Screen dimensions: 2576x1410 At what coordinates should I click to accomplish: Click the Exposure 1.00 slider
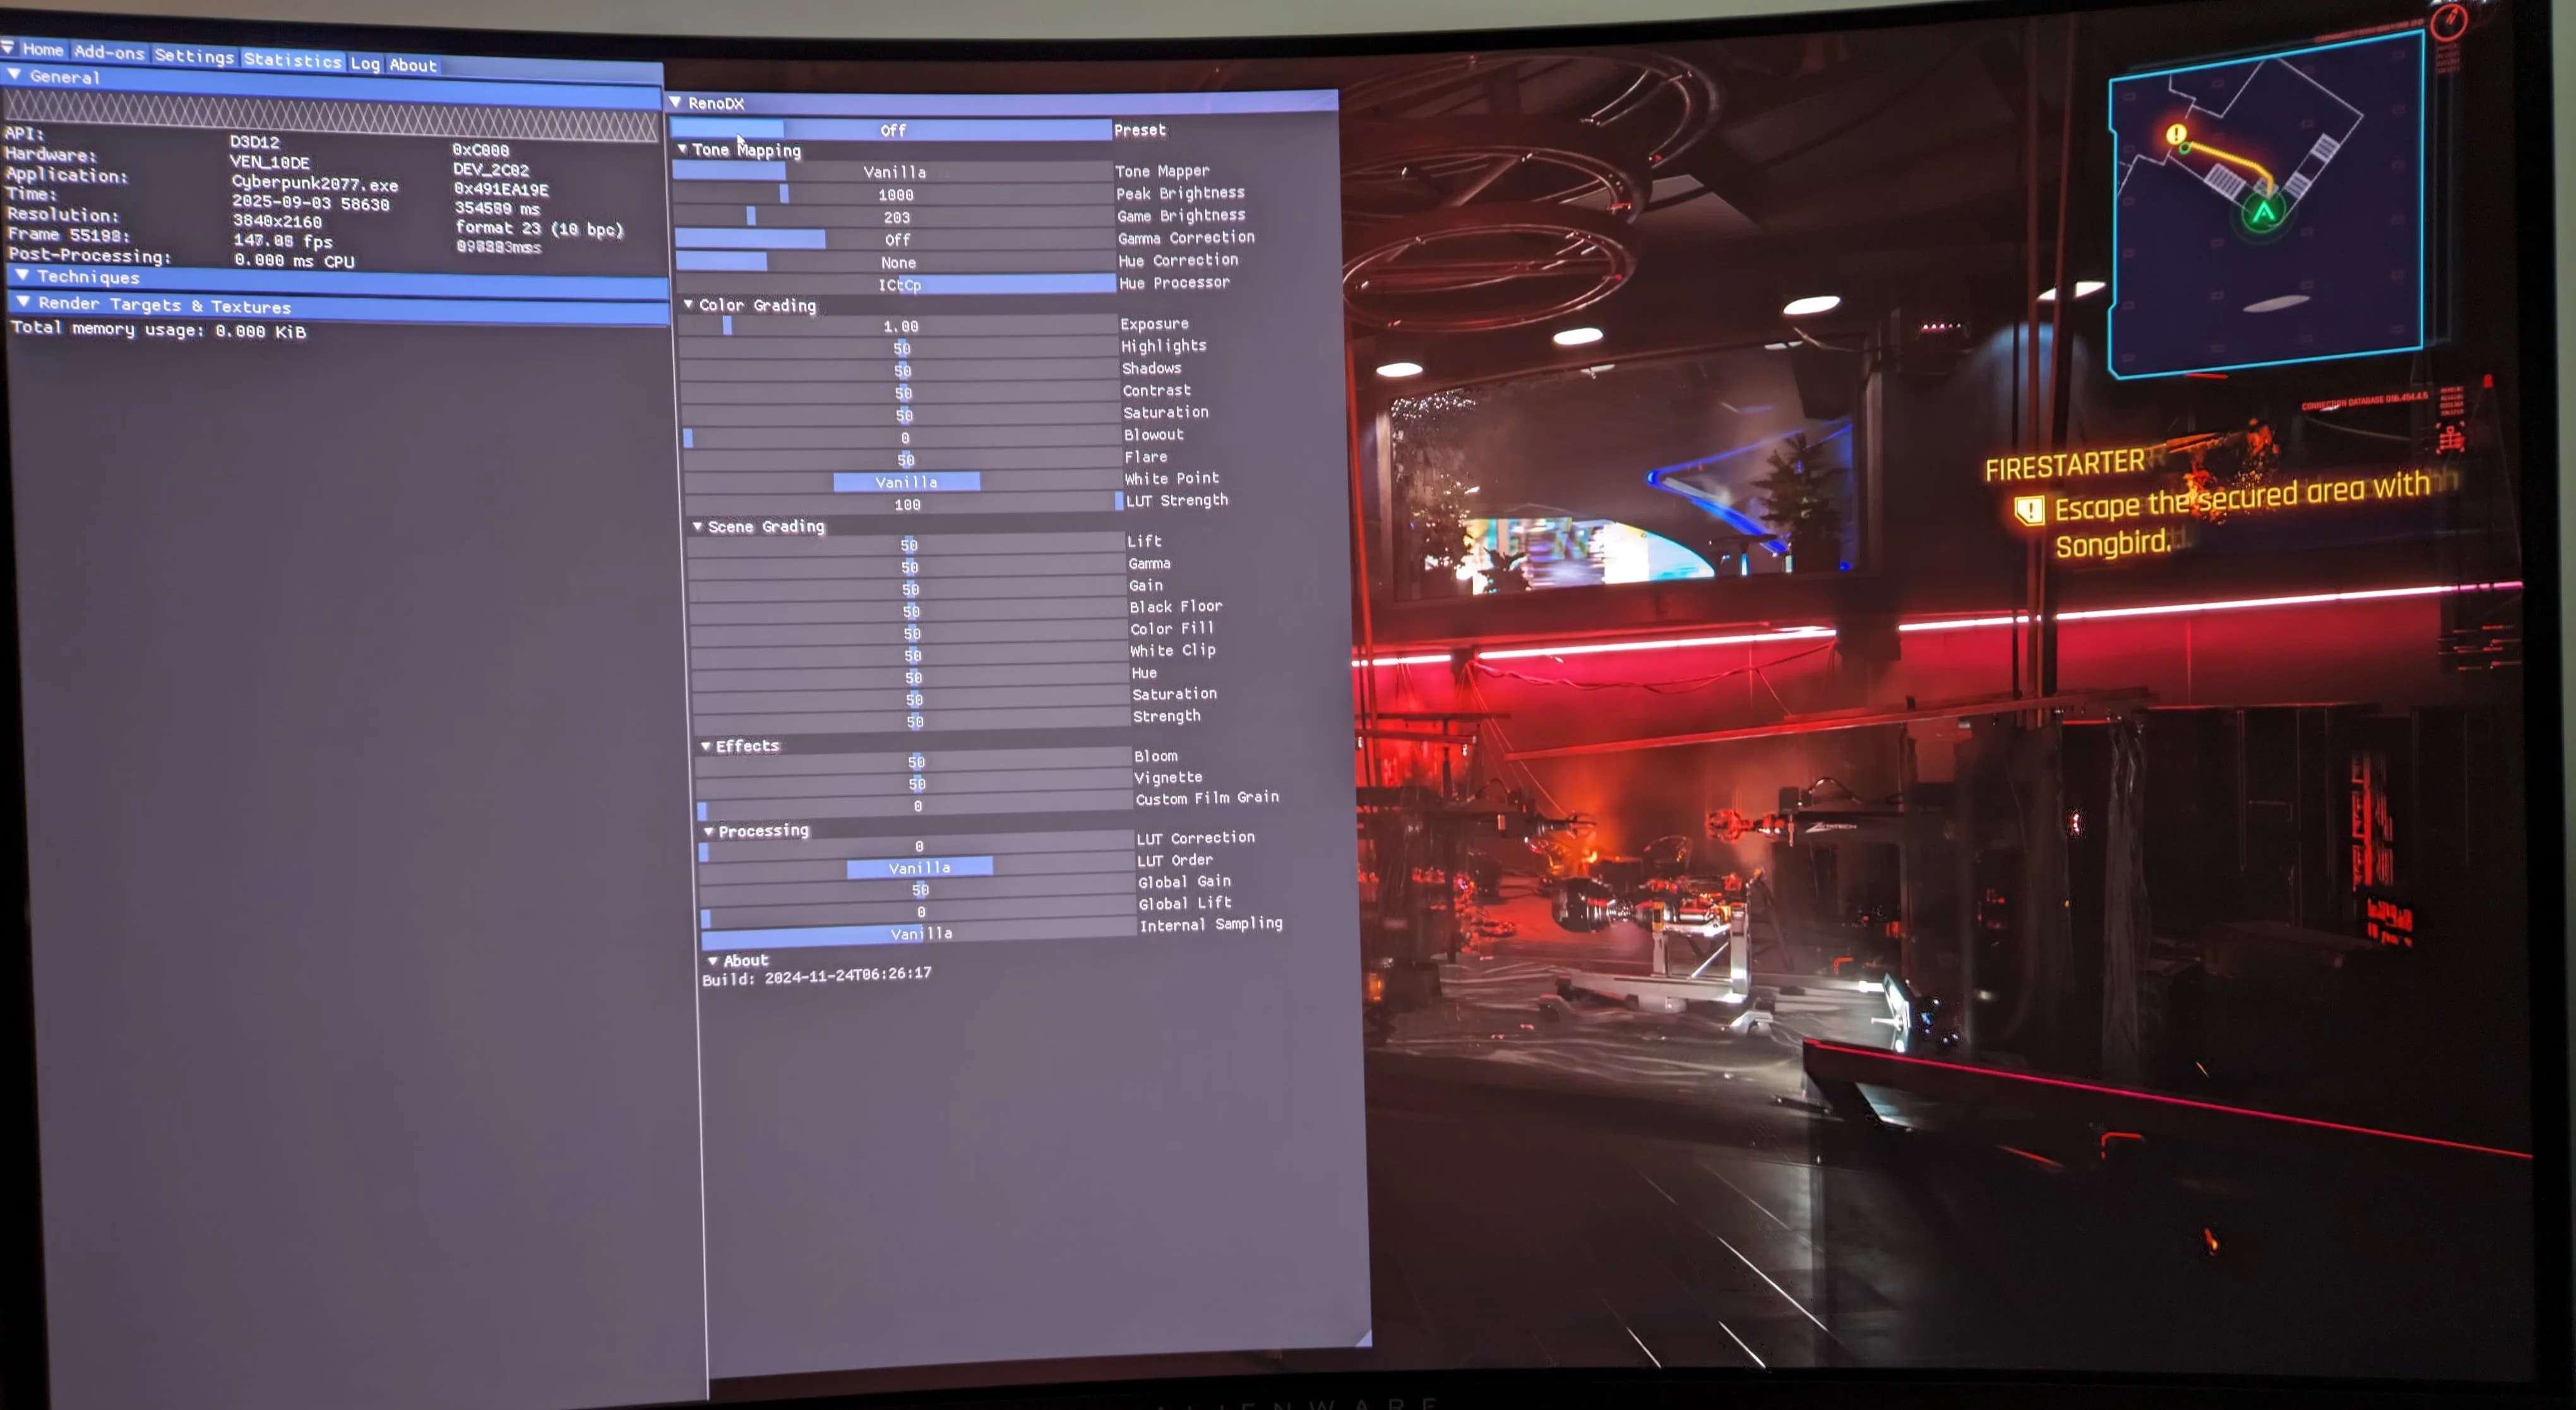point(899,326)
